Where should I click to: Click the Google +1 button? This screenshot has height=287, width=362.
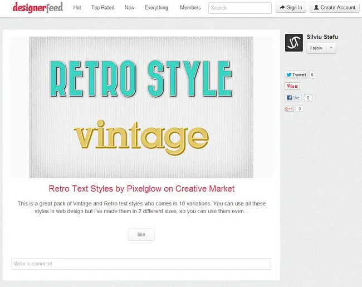289,109
